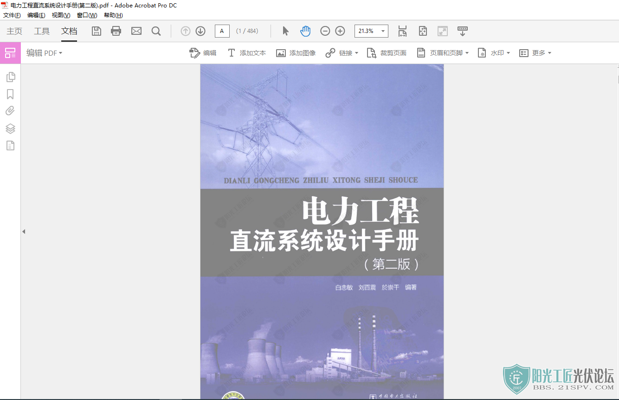This screenshot has height=400, width=619.
Task: Click the Print icon
Action: 116,31
